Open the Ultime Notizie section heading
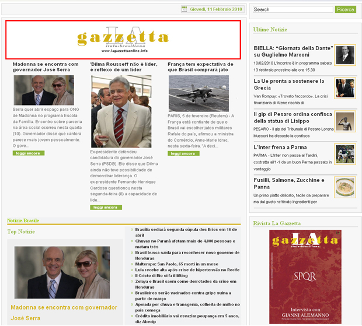 pos(270,30)
